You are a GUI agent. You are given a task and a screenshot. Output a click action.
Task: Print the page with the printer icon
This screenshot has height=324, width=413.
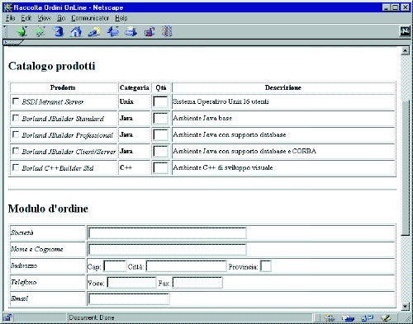(131, 31)
